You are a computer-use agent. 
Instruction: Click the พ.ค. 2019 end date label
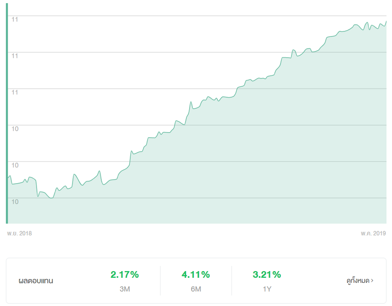point(373,233)
